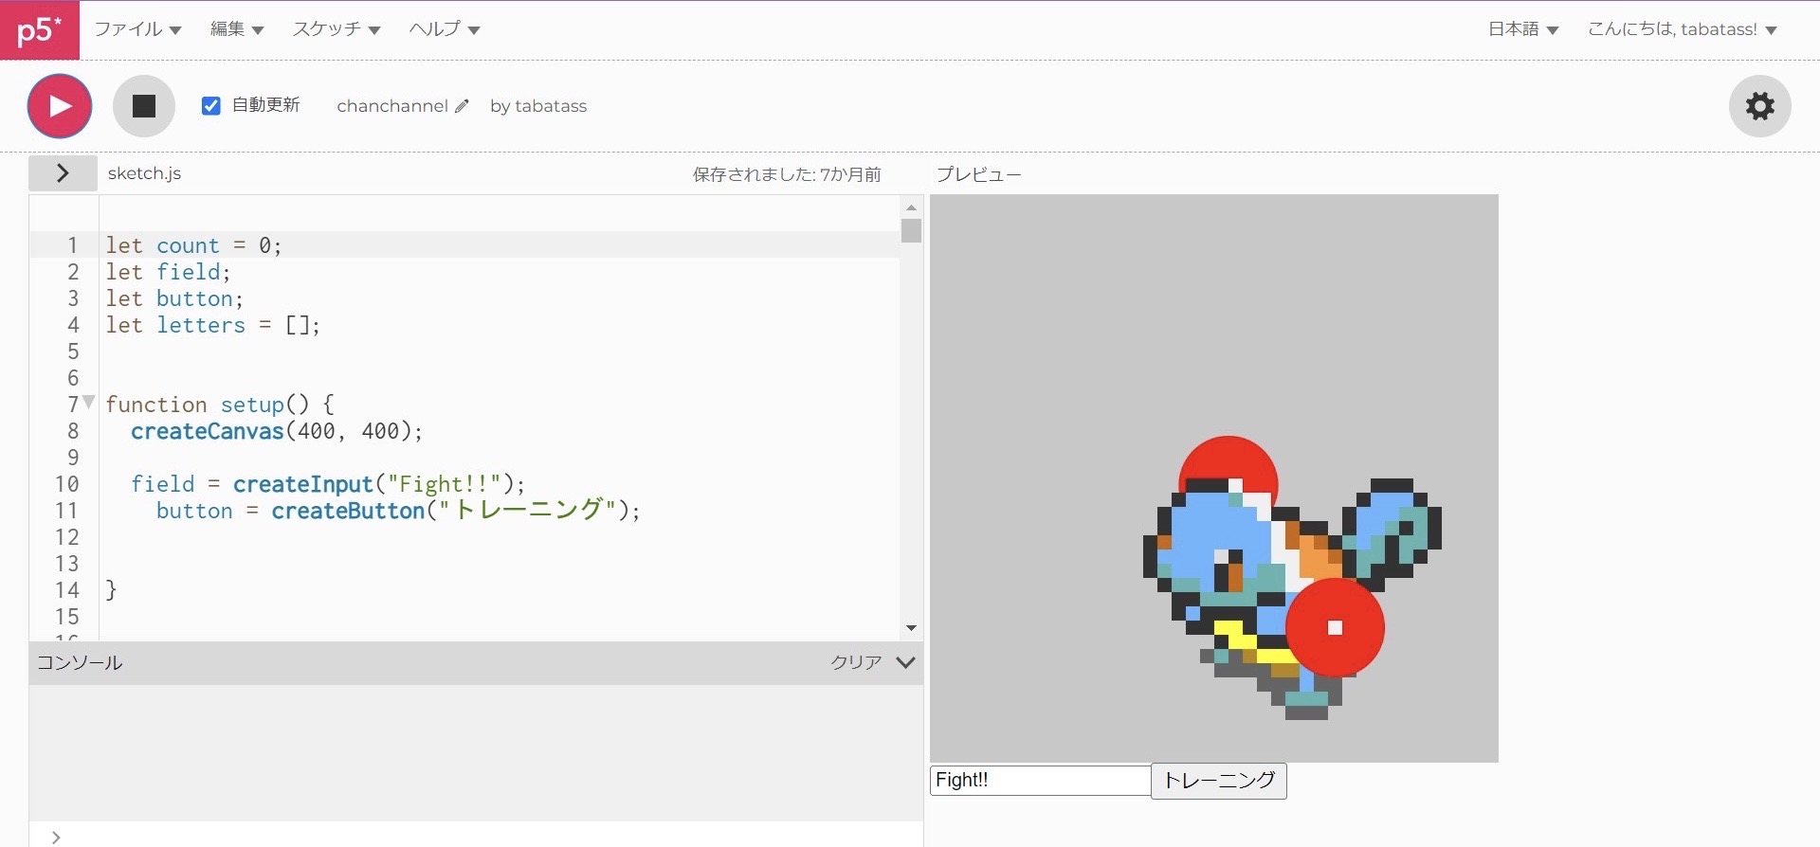Click the chanchannel sketch name

[392, 106]
